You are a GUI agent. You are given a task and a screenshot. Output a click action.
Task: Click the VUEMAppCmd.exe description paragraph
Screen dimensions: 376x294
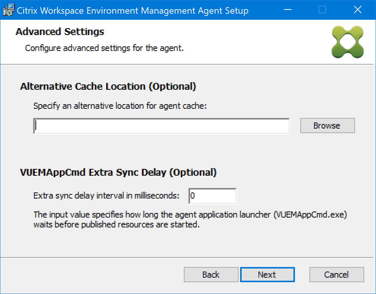click(x=190, y=219)
